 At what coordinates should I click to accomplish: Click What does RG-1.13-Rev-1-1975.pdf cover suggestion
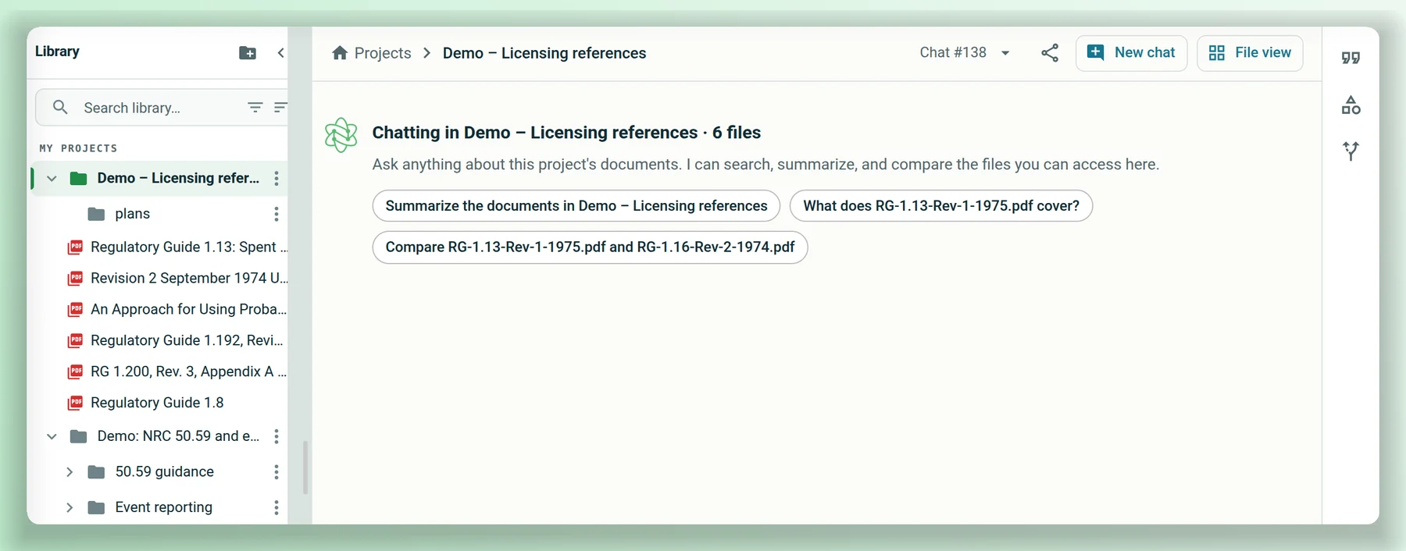pyautogui.click(x=941, y=206)
